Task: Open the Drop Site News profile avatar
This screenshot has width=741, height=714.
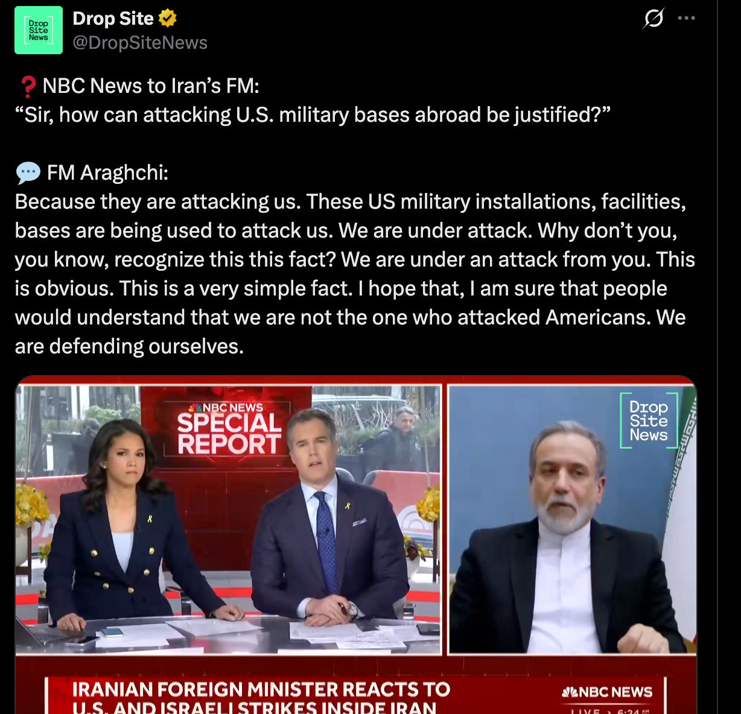Action: (39, 30)
